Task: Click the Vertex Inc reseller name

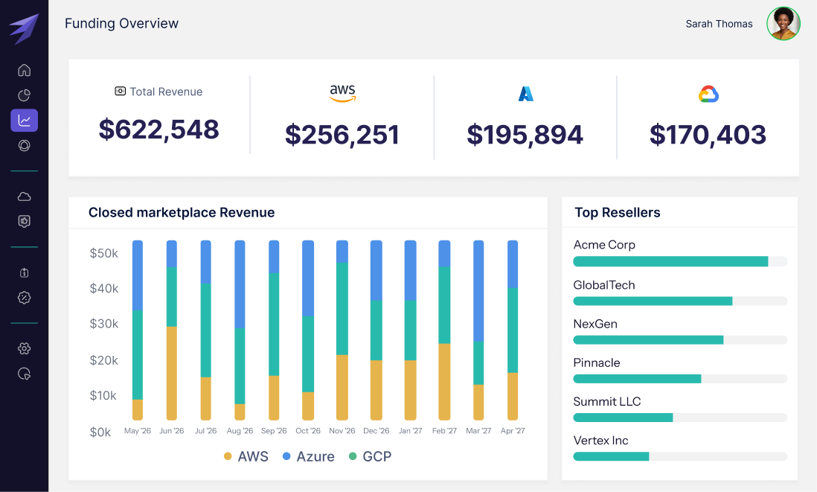Action: coord(600,441)
